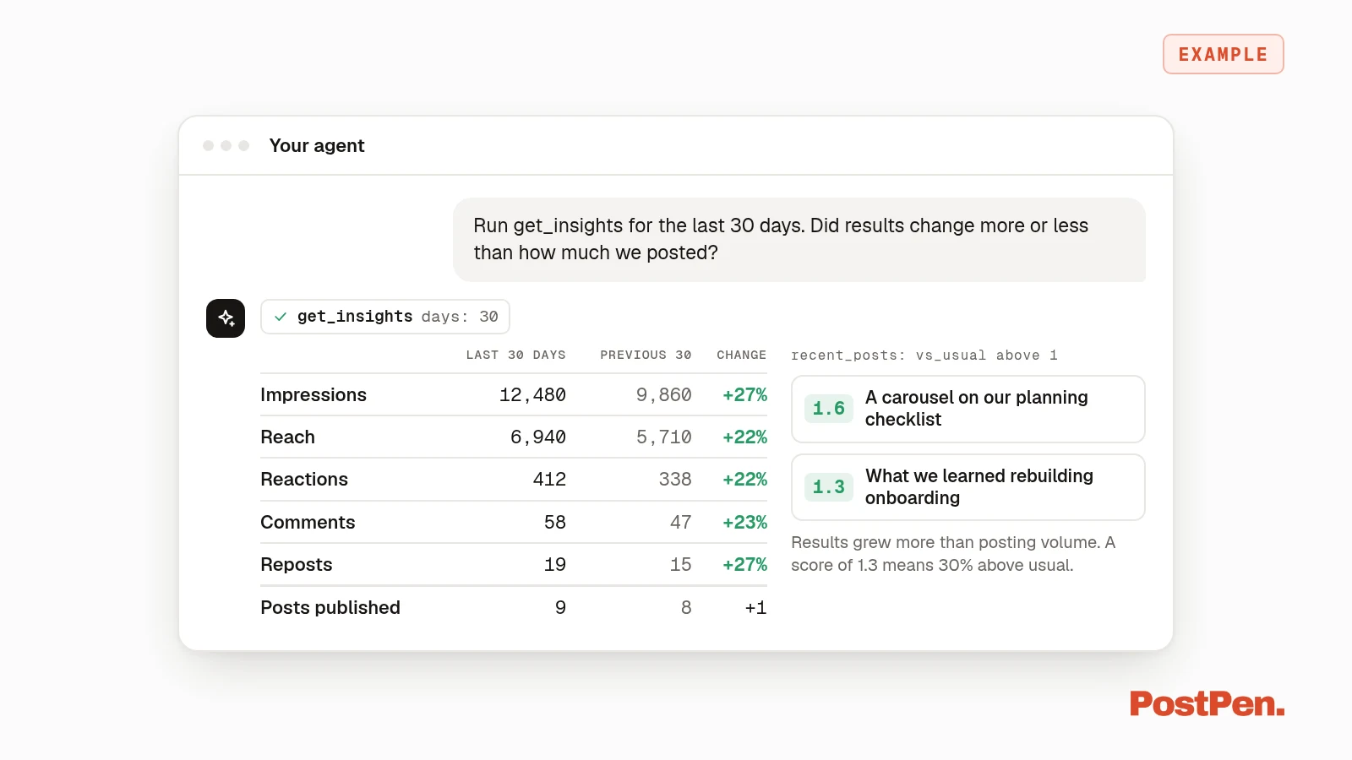Screen dimensions: 1352x760
Task: Click the 19 reposts value
Action: click(555, 565)
